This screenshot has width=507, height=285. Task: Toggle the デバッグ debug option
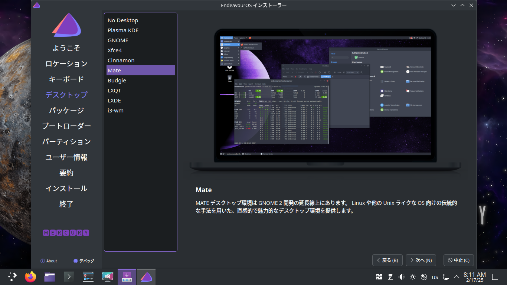[x=84, y=261]
